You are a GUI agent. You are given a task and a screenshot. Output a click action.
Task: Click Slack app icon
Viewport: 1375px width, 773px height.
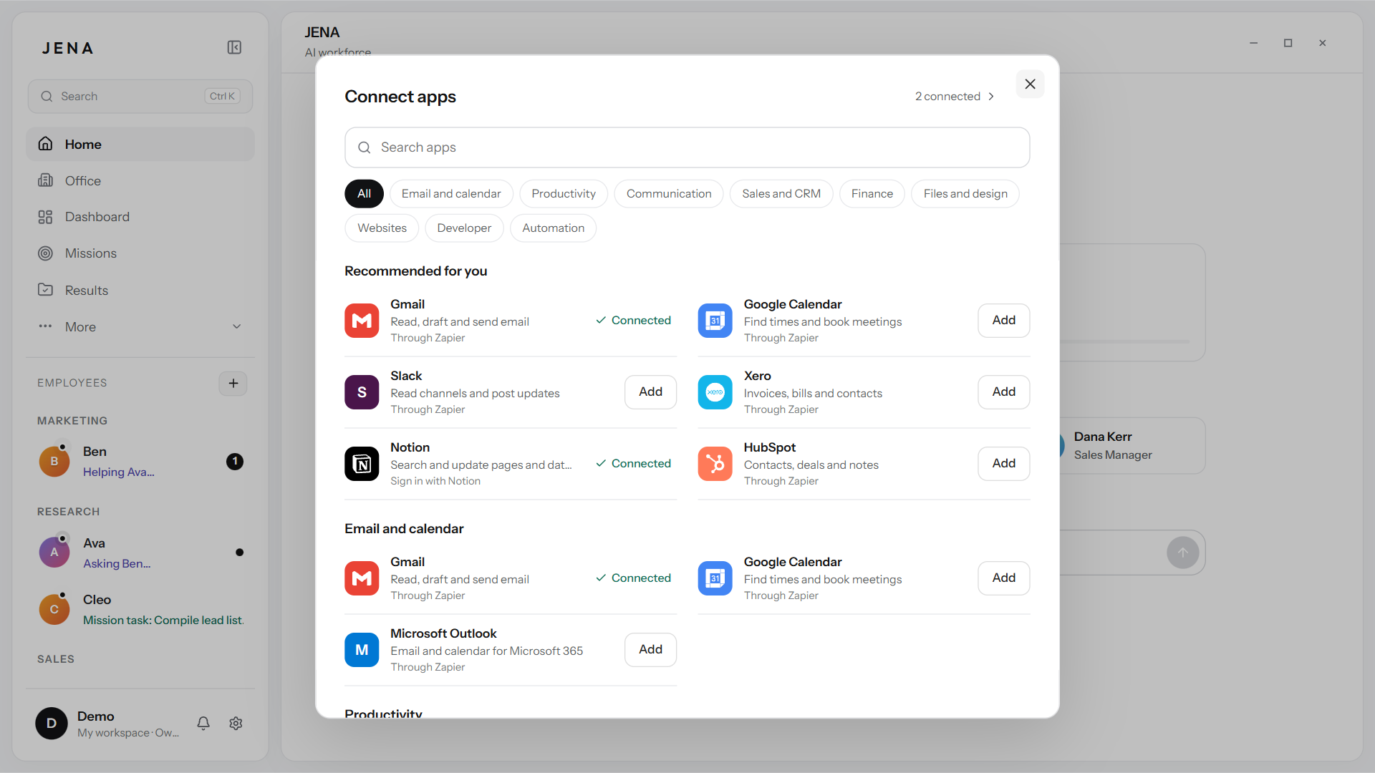click(x=362, y=392)
